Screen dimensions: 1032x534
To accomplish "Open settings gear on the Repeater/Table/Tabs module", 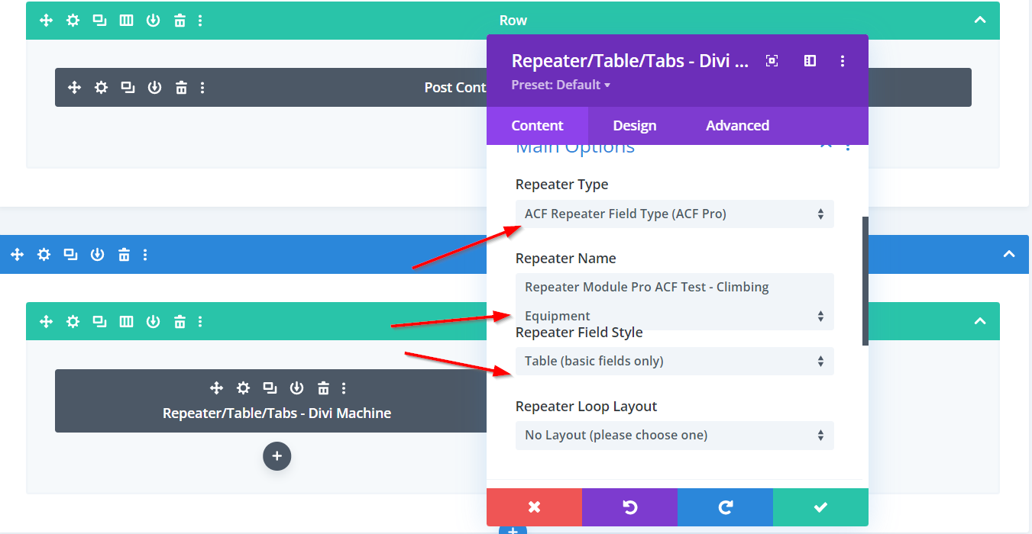I will tap(243, 388).
